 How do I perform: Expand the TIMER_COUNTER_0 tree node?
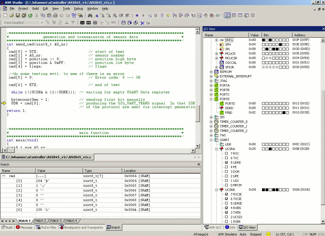tap(211, 122)
